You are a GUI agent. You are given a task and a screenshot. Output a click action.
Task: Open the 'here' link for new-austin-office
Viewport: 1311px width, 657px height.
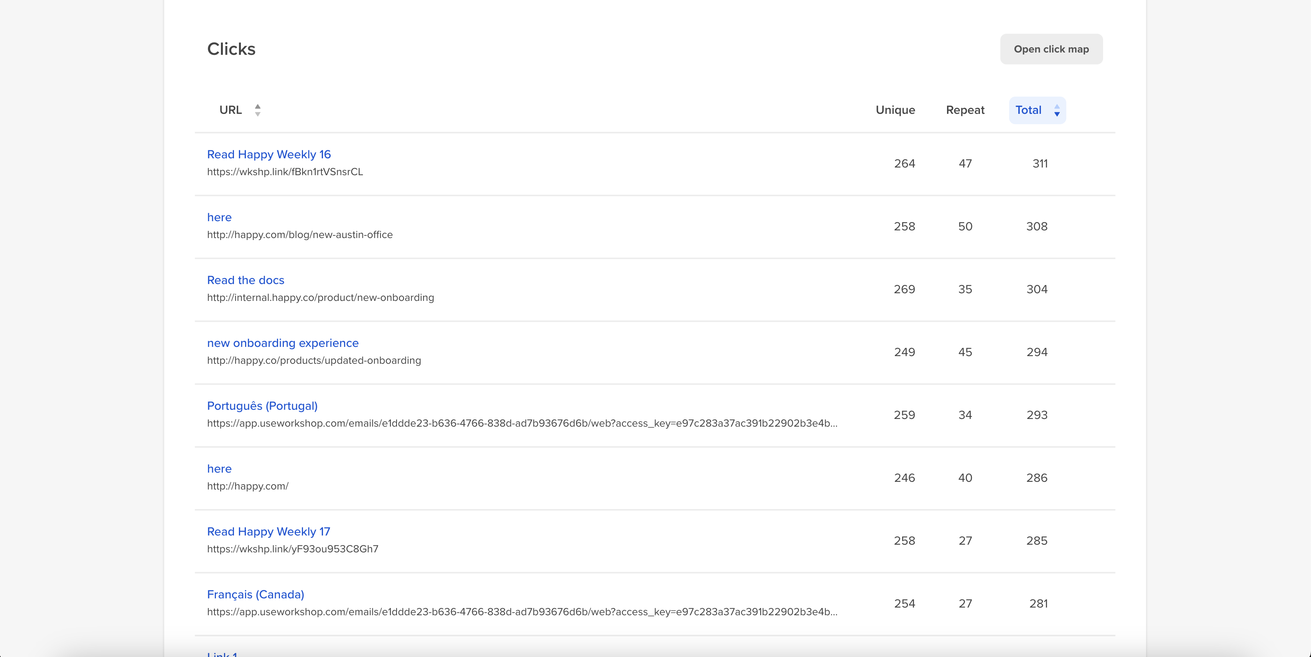click(x=219, y=217)
